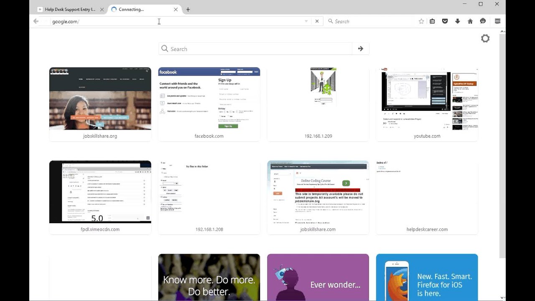Open new tab page gear settings
This screenshot has height=301, width=535.
click(x=485, y=38)
